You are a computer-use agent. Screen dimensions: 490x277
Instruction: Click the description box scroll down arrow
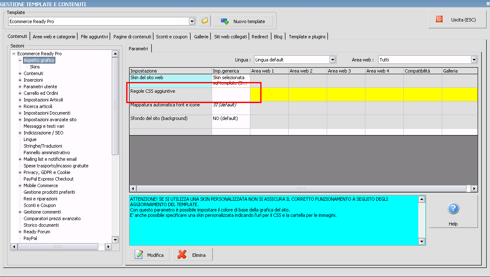coord(422,241)
